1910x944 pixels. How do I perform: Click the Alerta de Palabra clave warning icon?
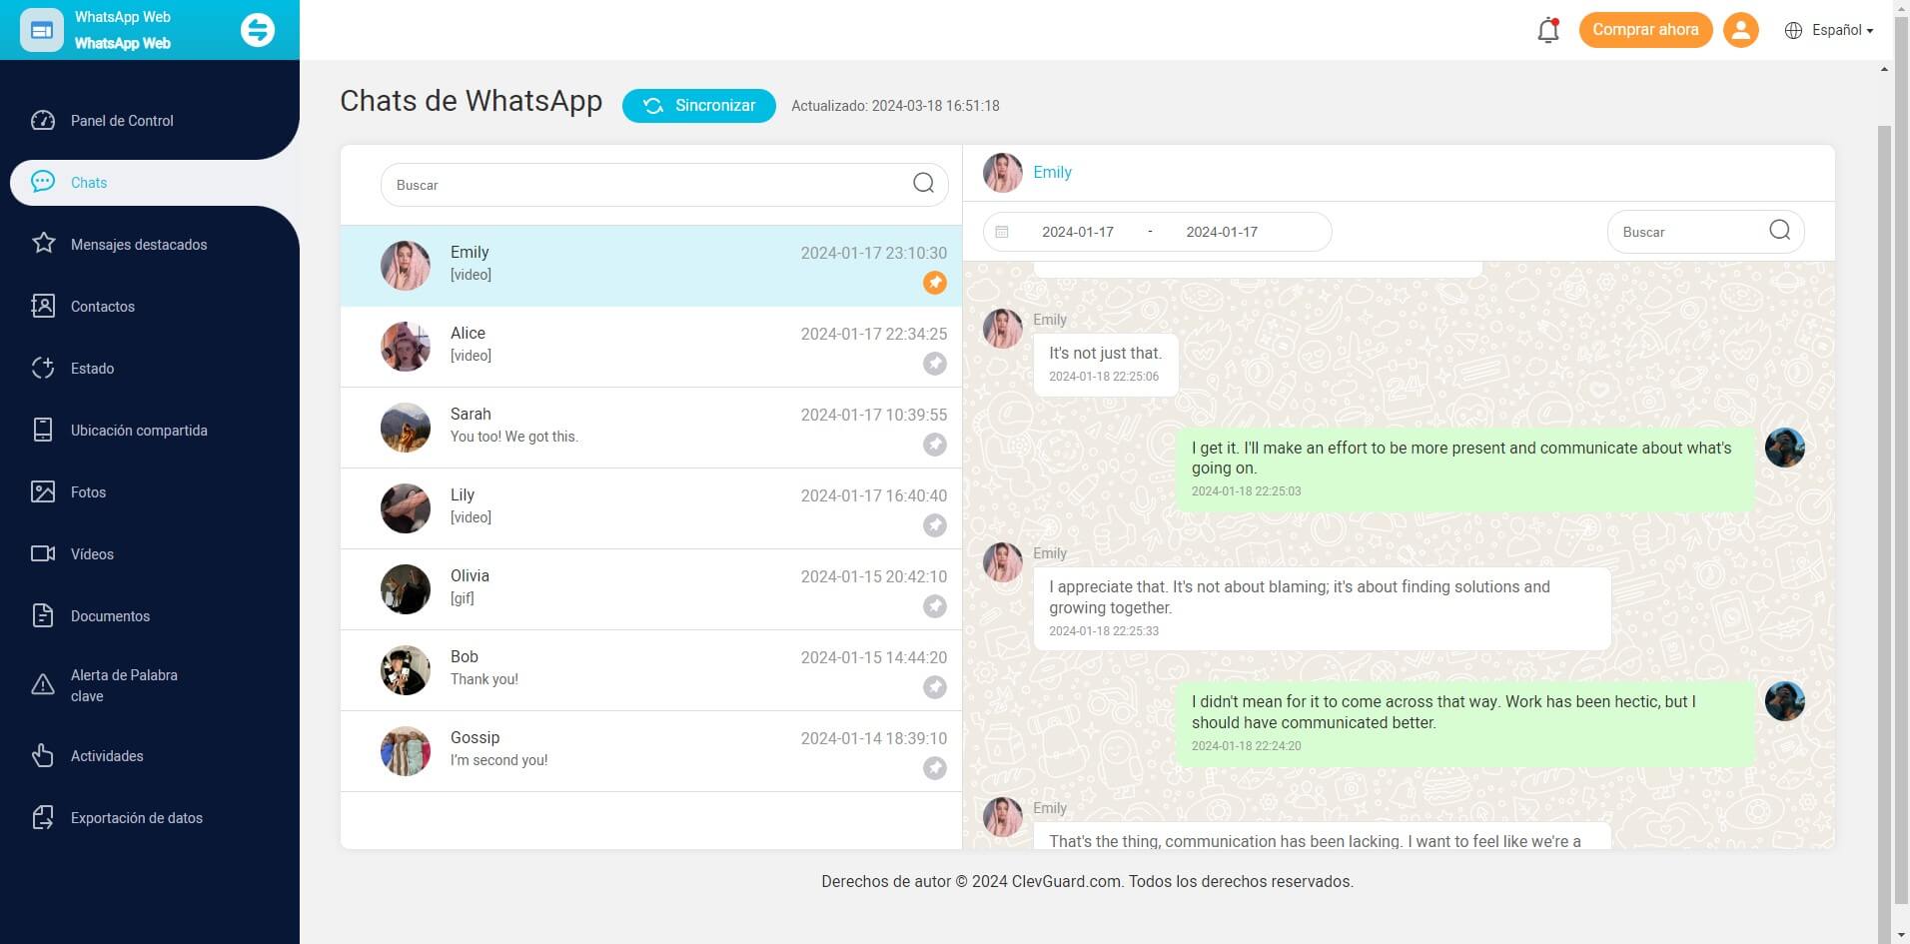[43, 685]
